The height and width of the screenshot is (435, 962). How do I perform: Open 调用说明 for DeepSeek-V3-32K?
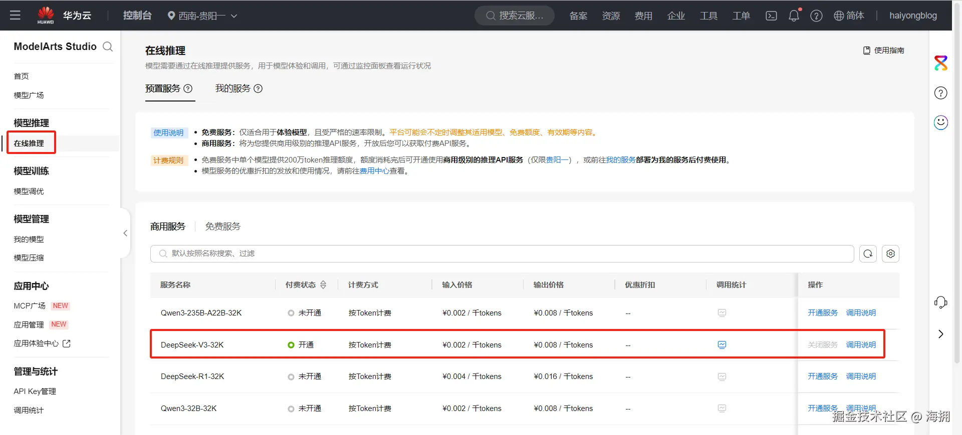(x=861, y=345)
